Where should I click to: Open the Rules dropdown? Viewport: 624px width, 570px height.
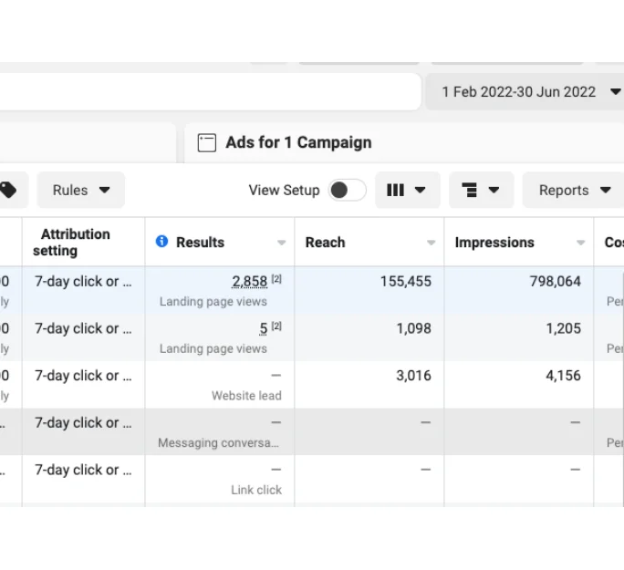[81, 190]
